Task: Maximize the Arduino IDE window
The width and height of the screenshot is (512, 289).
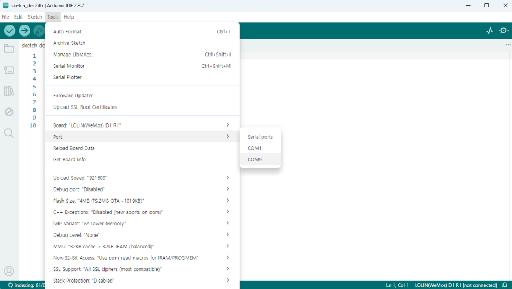Action: click(487, 5)
